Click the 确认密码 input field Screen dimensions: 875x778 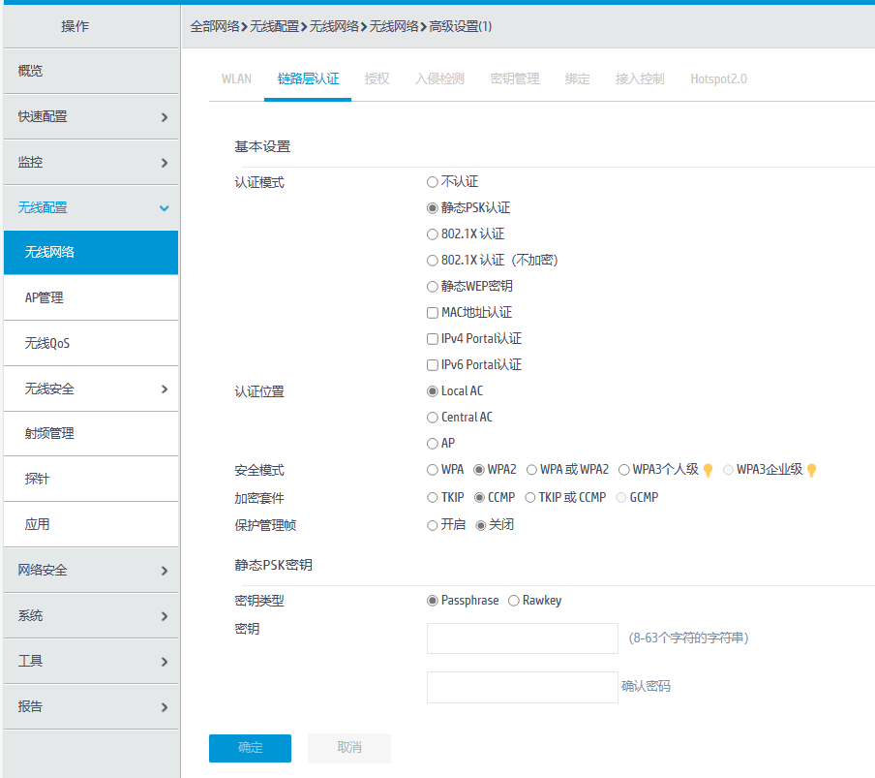click(x=523, y=688)
